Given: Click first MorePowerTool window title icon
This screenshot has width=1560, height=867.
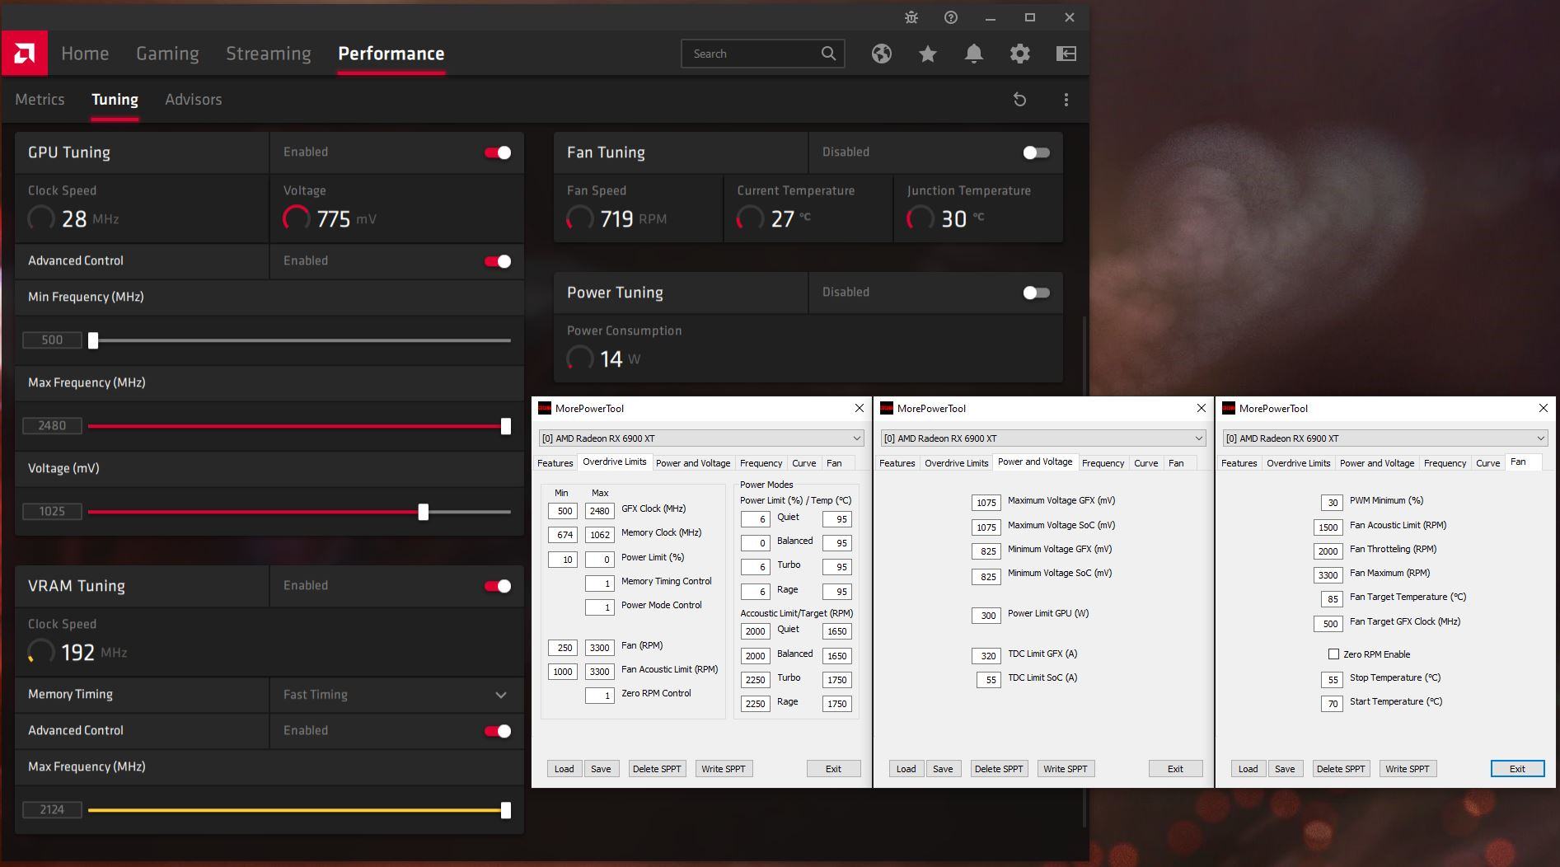Looking at the screenshot, I should pos(545,408).
